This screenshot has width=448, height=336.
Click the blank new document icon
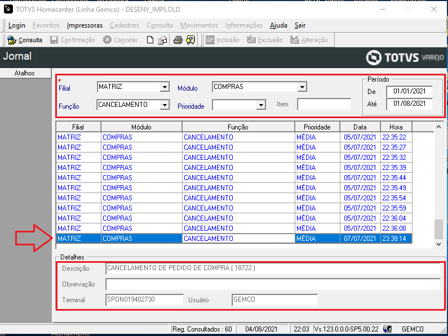click(150, 40)
